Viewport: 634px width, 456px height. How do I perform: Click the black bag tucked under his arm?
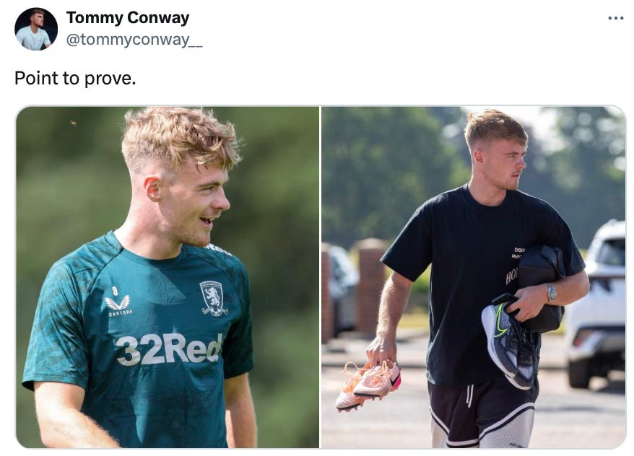pos(541,285)
